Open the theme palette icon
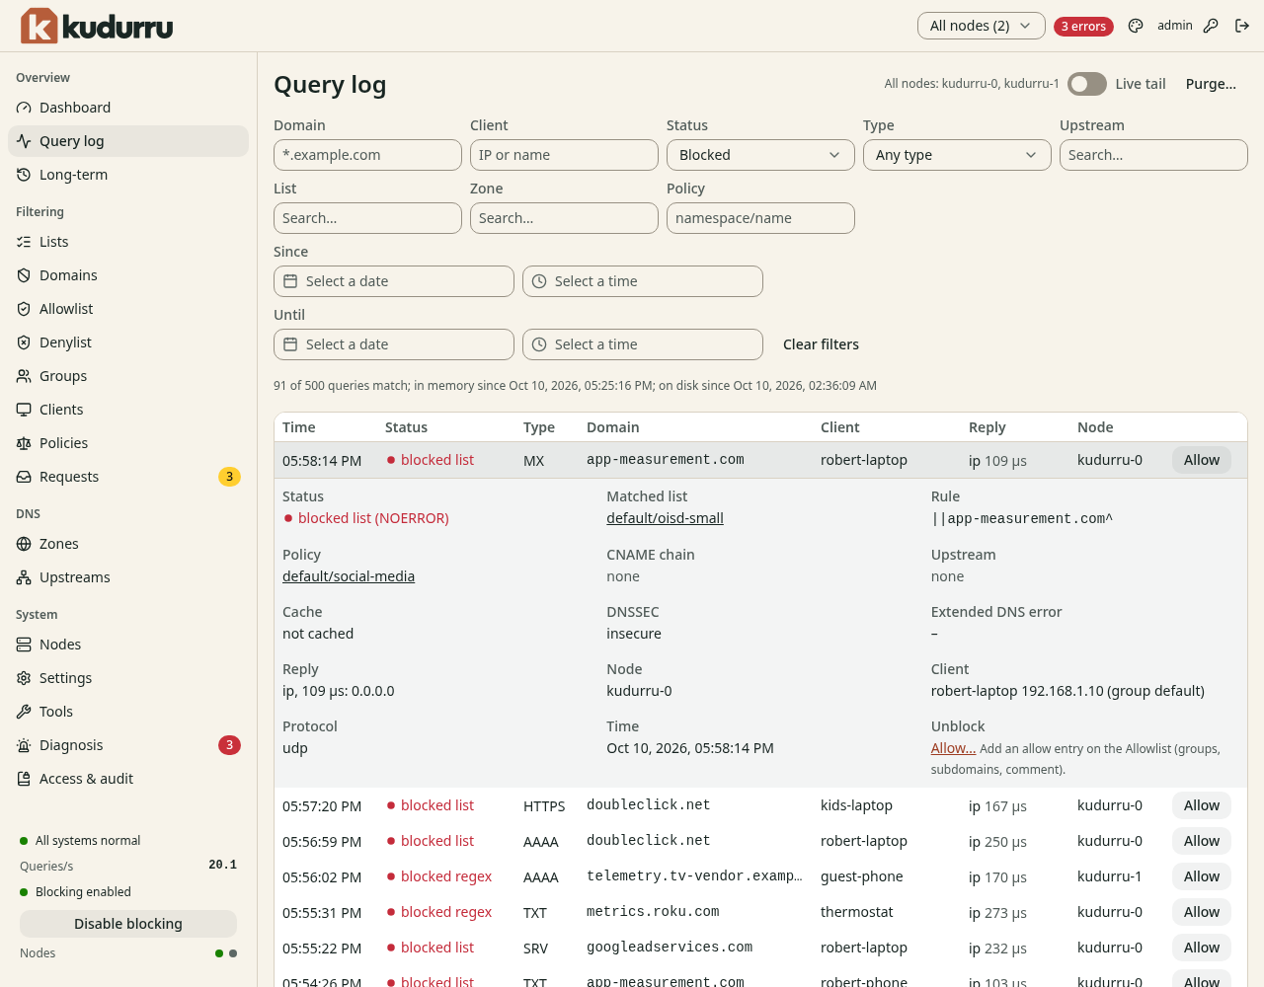The width and height of the screenshot is (1264, 987). coord(1136,26)
